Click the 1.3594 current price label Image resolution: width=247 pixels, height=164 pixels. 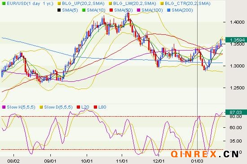236,40
